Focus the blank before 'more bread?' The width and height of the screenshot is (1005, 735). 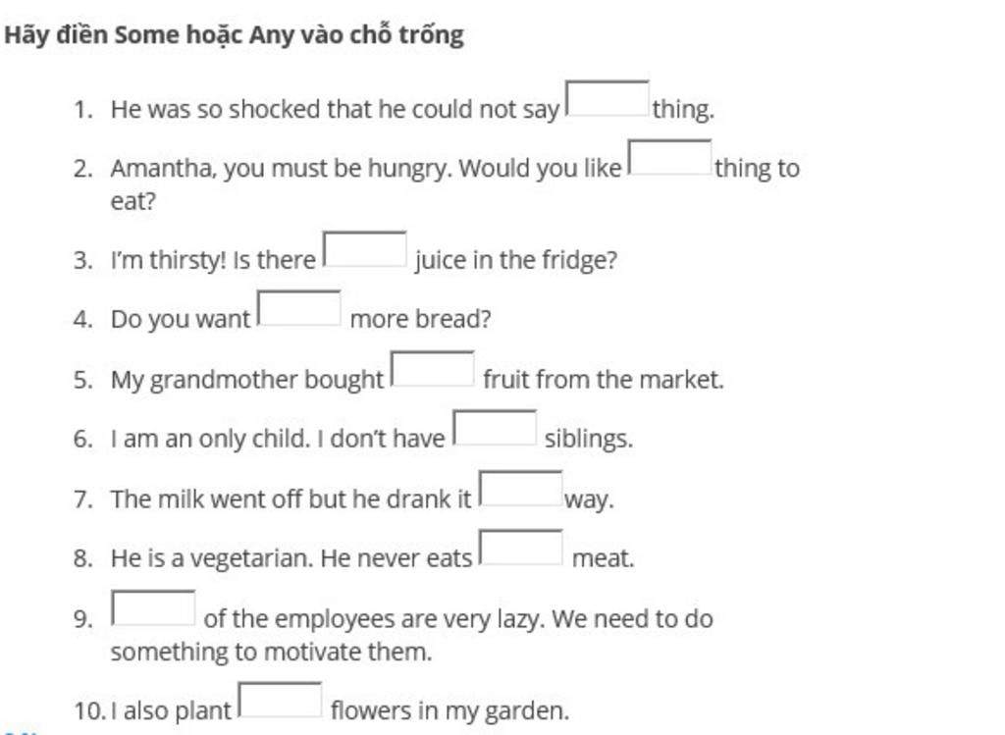[299, 308]
